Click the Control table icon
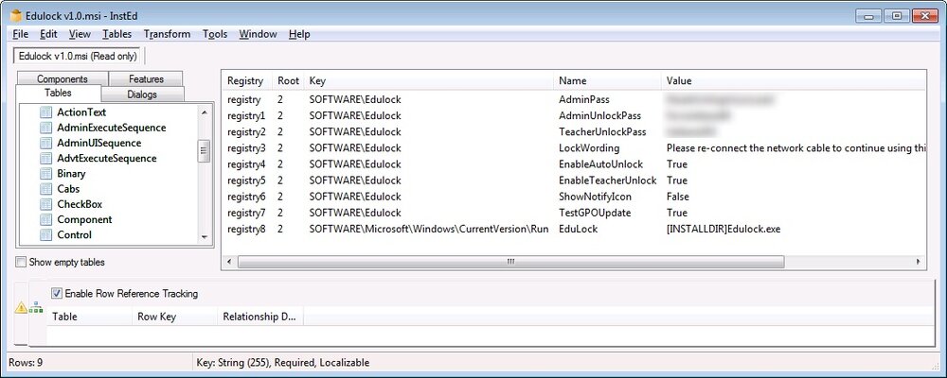This screenshot has width=947, height=378. coord(45,235)
